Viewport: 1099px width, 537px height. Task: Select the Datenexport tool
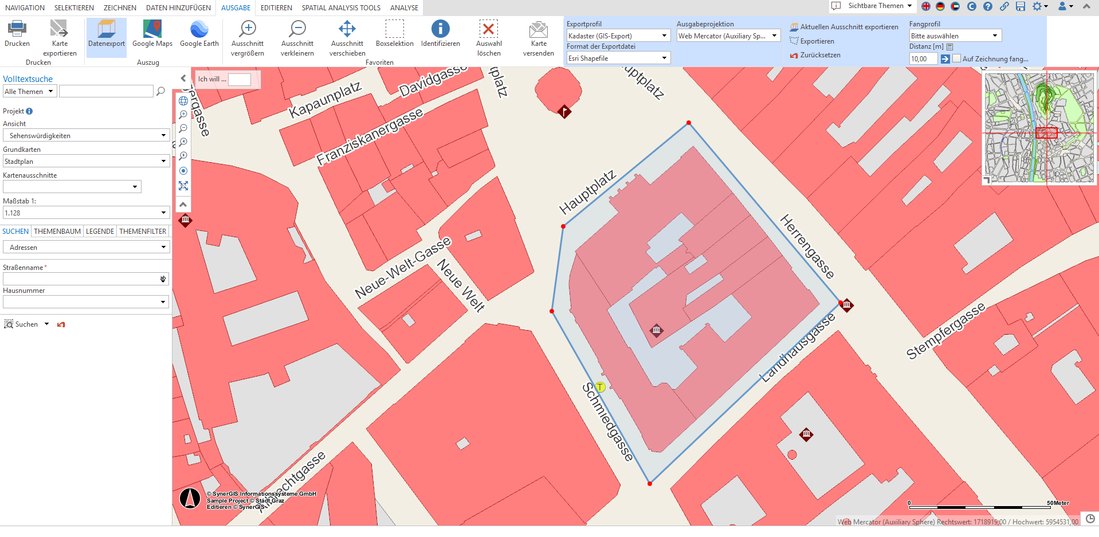coord(106,37)
